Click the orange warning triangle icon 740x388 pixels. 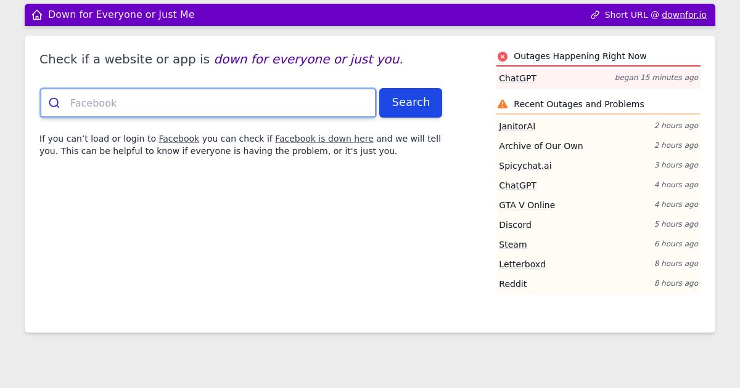click(503, 104)
